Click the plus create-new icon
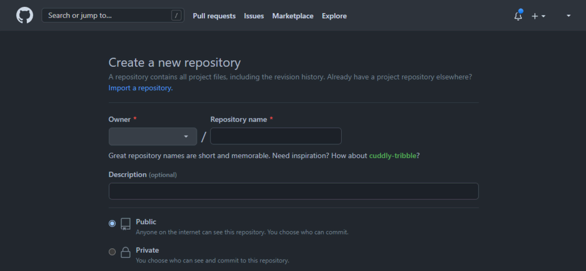The image size is (586, 271). click(534, 16)
